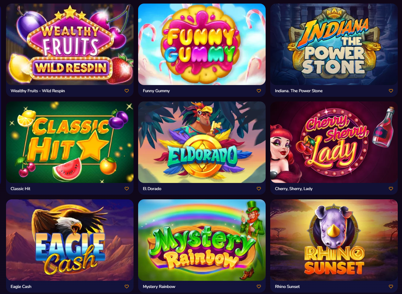Add Funny Gummy to favorites heart
Viewport: 402px width, 294px height.
coord(259,91)
